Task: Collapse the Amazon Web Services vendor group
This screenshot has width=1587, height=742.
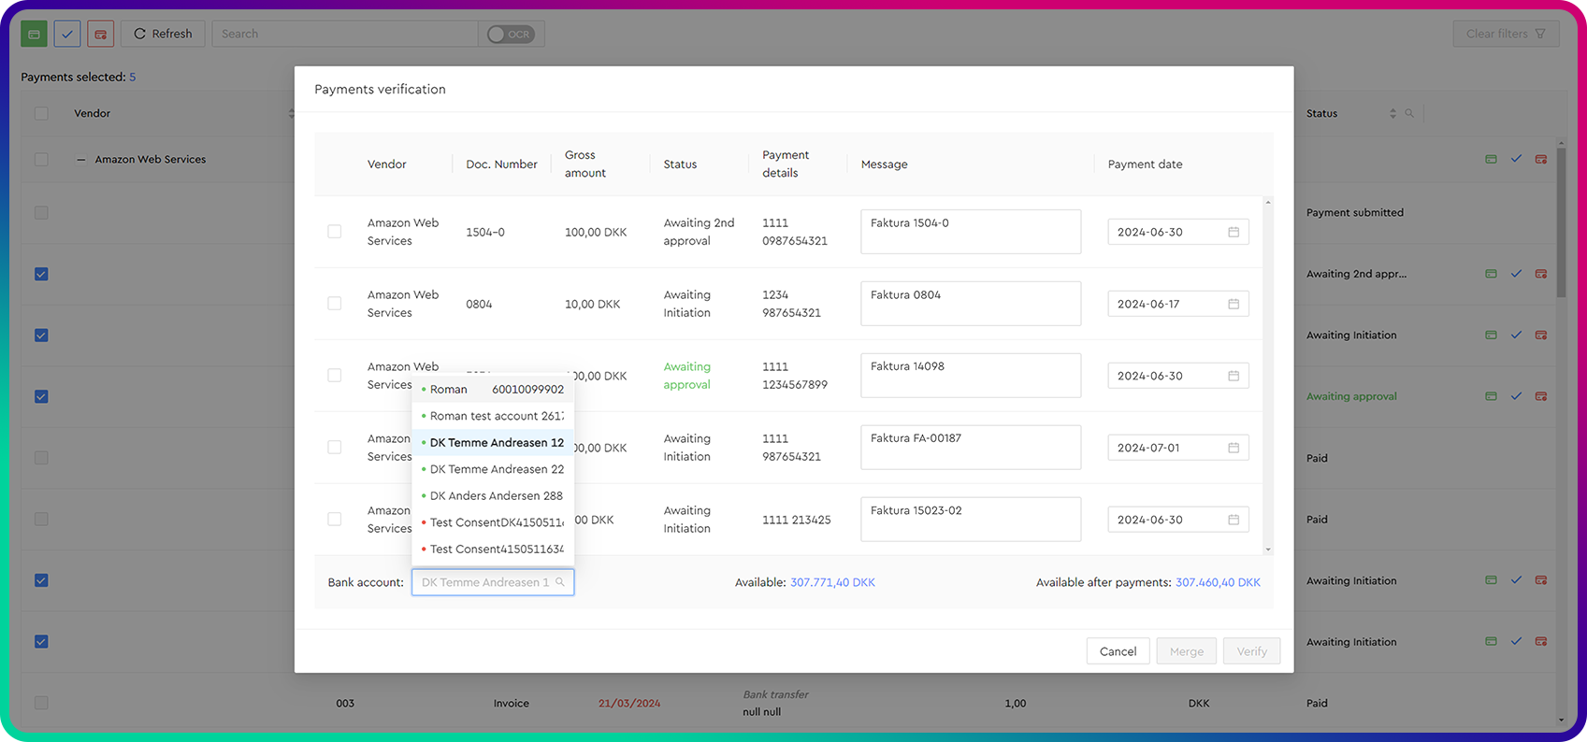Action: coord(81,160)
